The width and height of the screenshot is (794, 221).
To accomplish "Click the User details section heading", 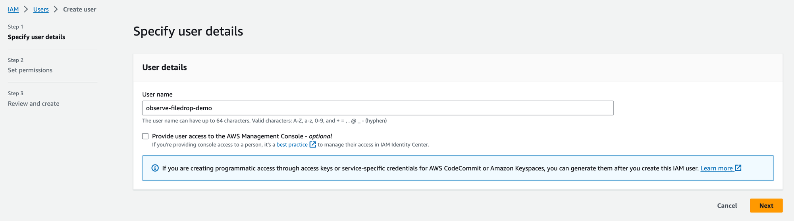I will click(164, 67).
